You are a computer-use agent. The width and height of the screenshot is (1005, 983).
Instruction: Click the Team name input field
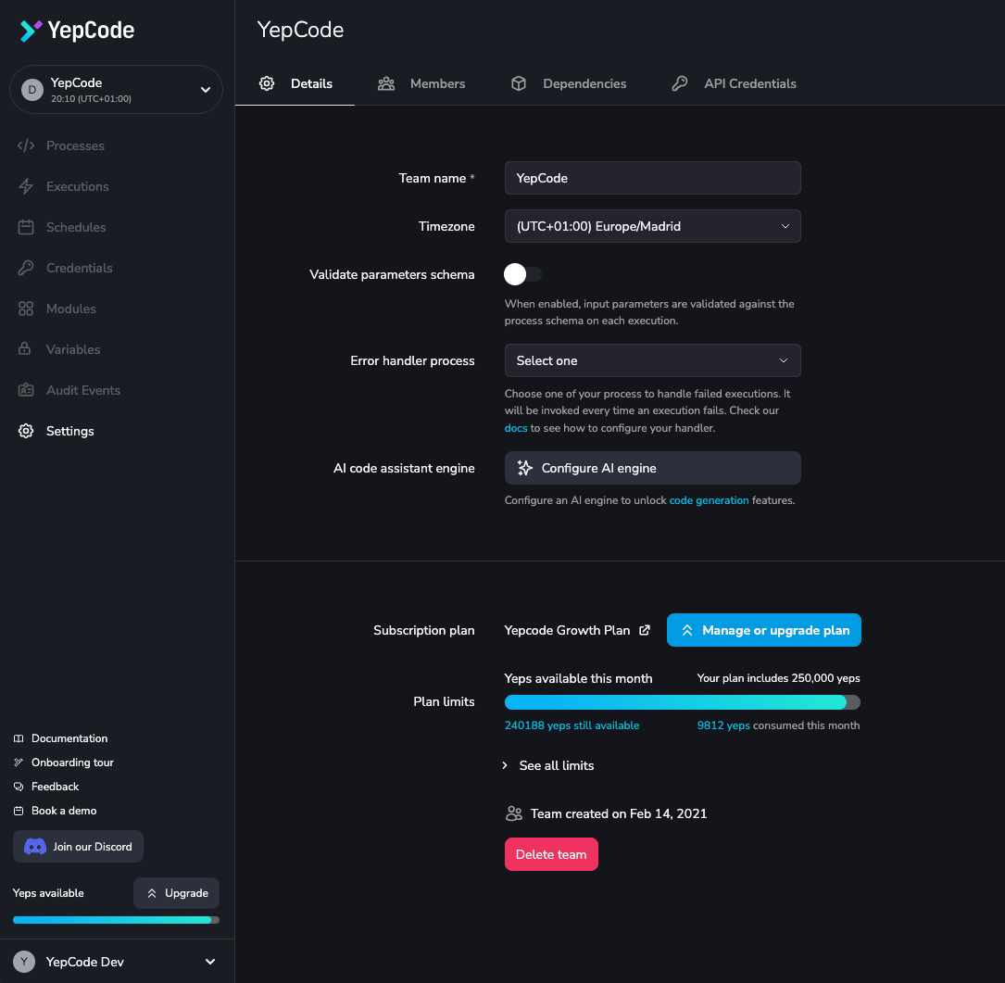[x=652, y=178]
